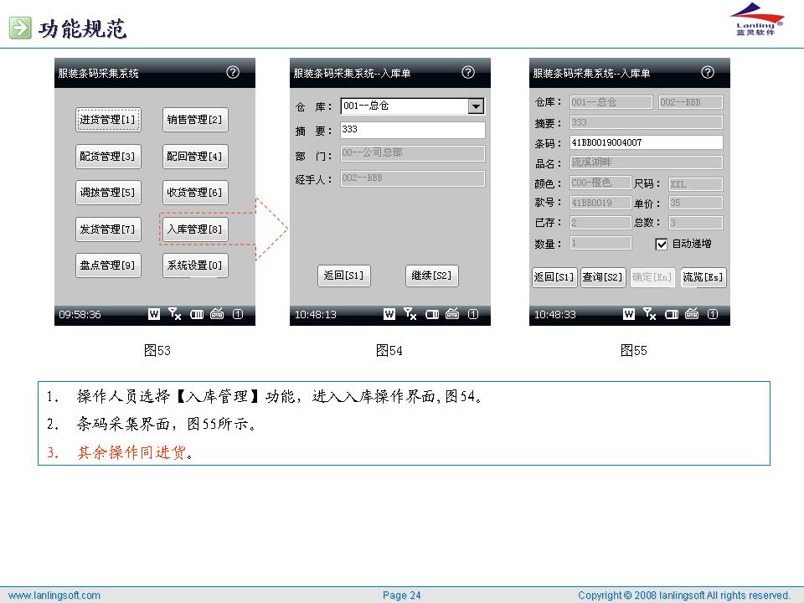Click 流览[Es] button in 图55
The image size is (804, 603).
click(703, 277)
